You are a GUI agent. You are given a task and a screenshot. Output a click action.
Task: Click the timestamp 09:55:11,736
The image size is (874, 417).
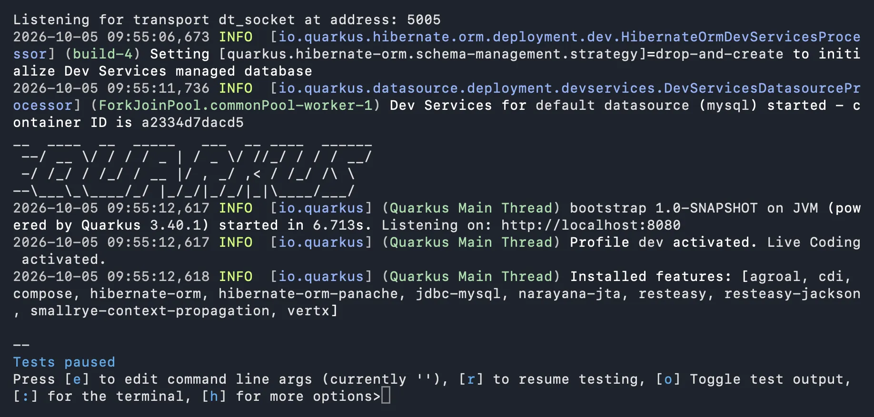[x=159, y=88]
